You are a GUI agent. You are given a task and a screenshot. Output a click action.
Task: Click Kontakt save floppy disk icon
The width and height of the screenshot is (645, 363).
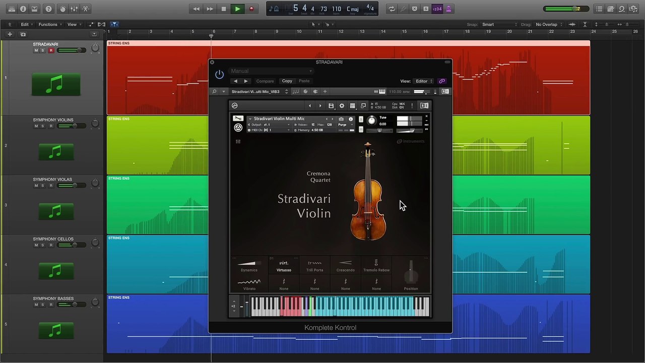point(331,106)
